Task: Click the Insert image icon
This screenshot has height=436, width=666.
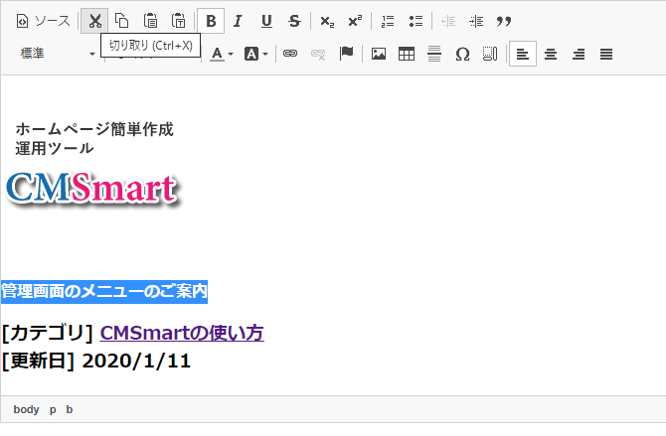Action: [x=379, y=54]
